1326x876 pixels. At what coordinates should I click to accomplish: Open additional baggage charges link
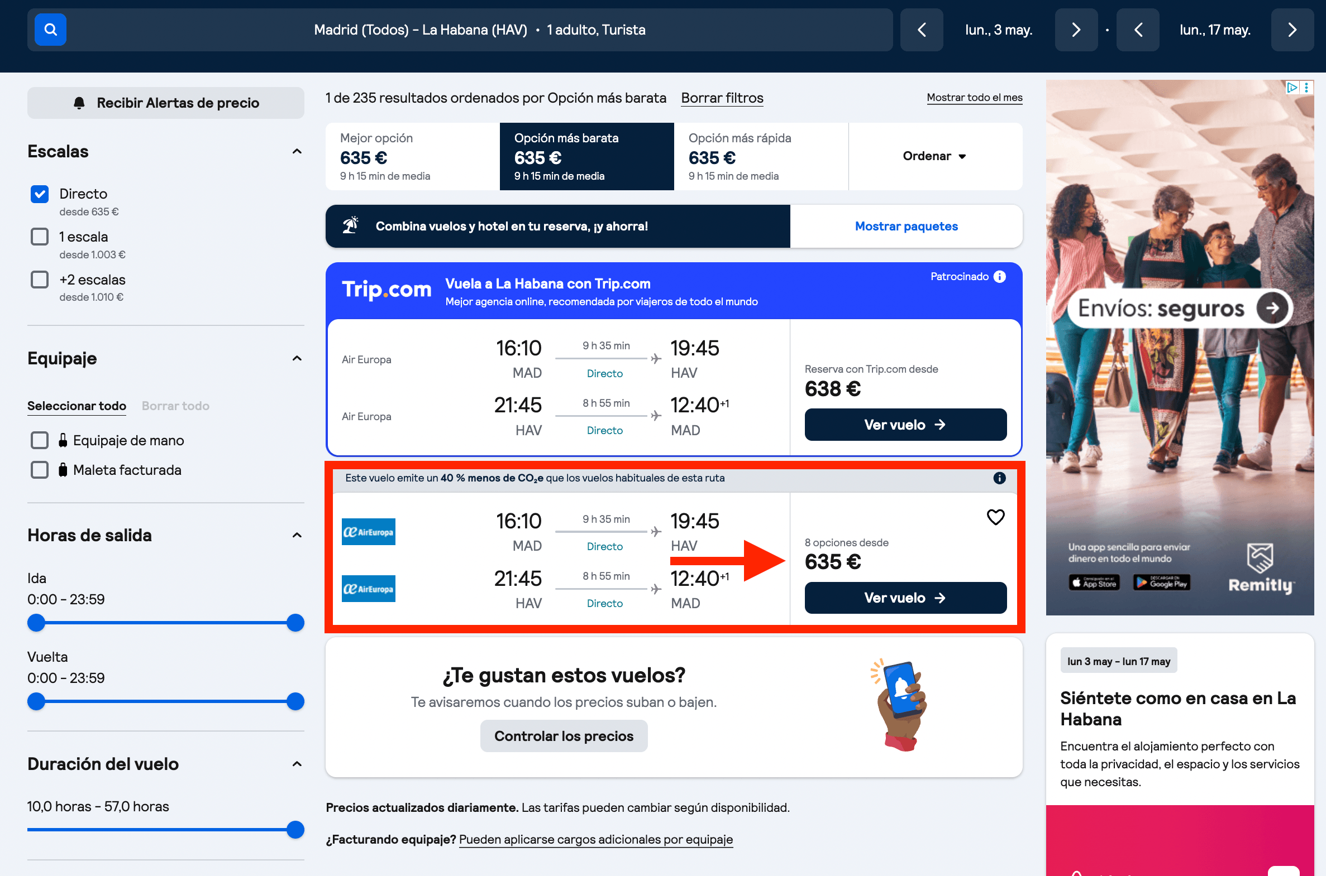click(595, 839)
